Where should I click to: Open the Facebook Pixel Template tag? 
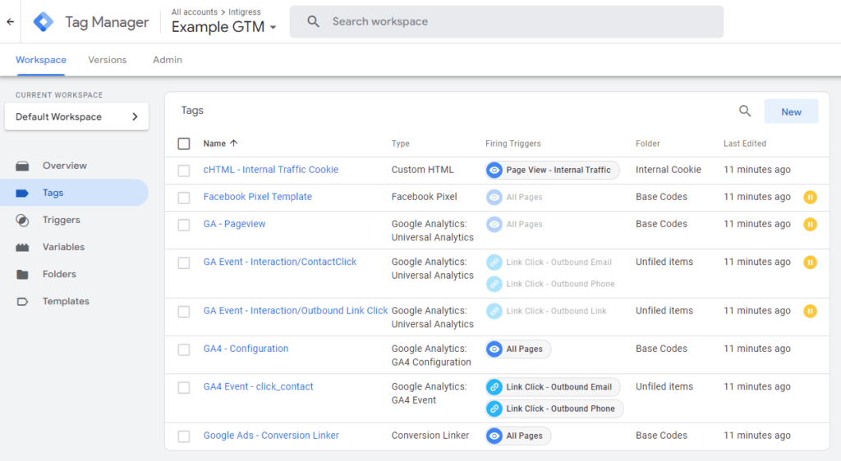[x=257, y=197]
